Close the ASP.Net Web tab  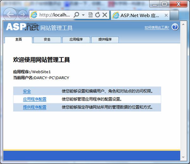166,15
